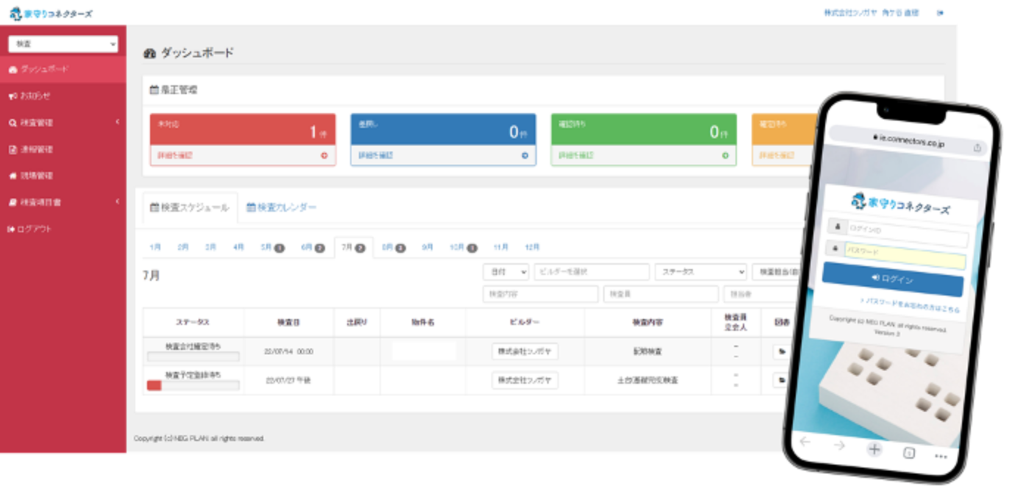
Task: Click the 家守りコネクターズ logo in the header
Action: (x=51, y=13)
